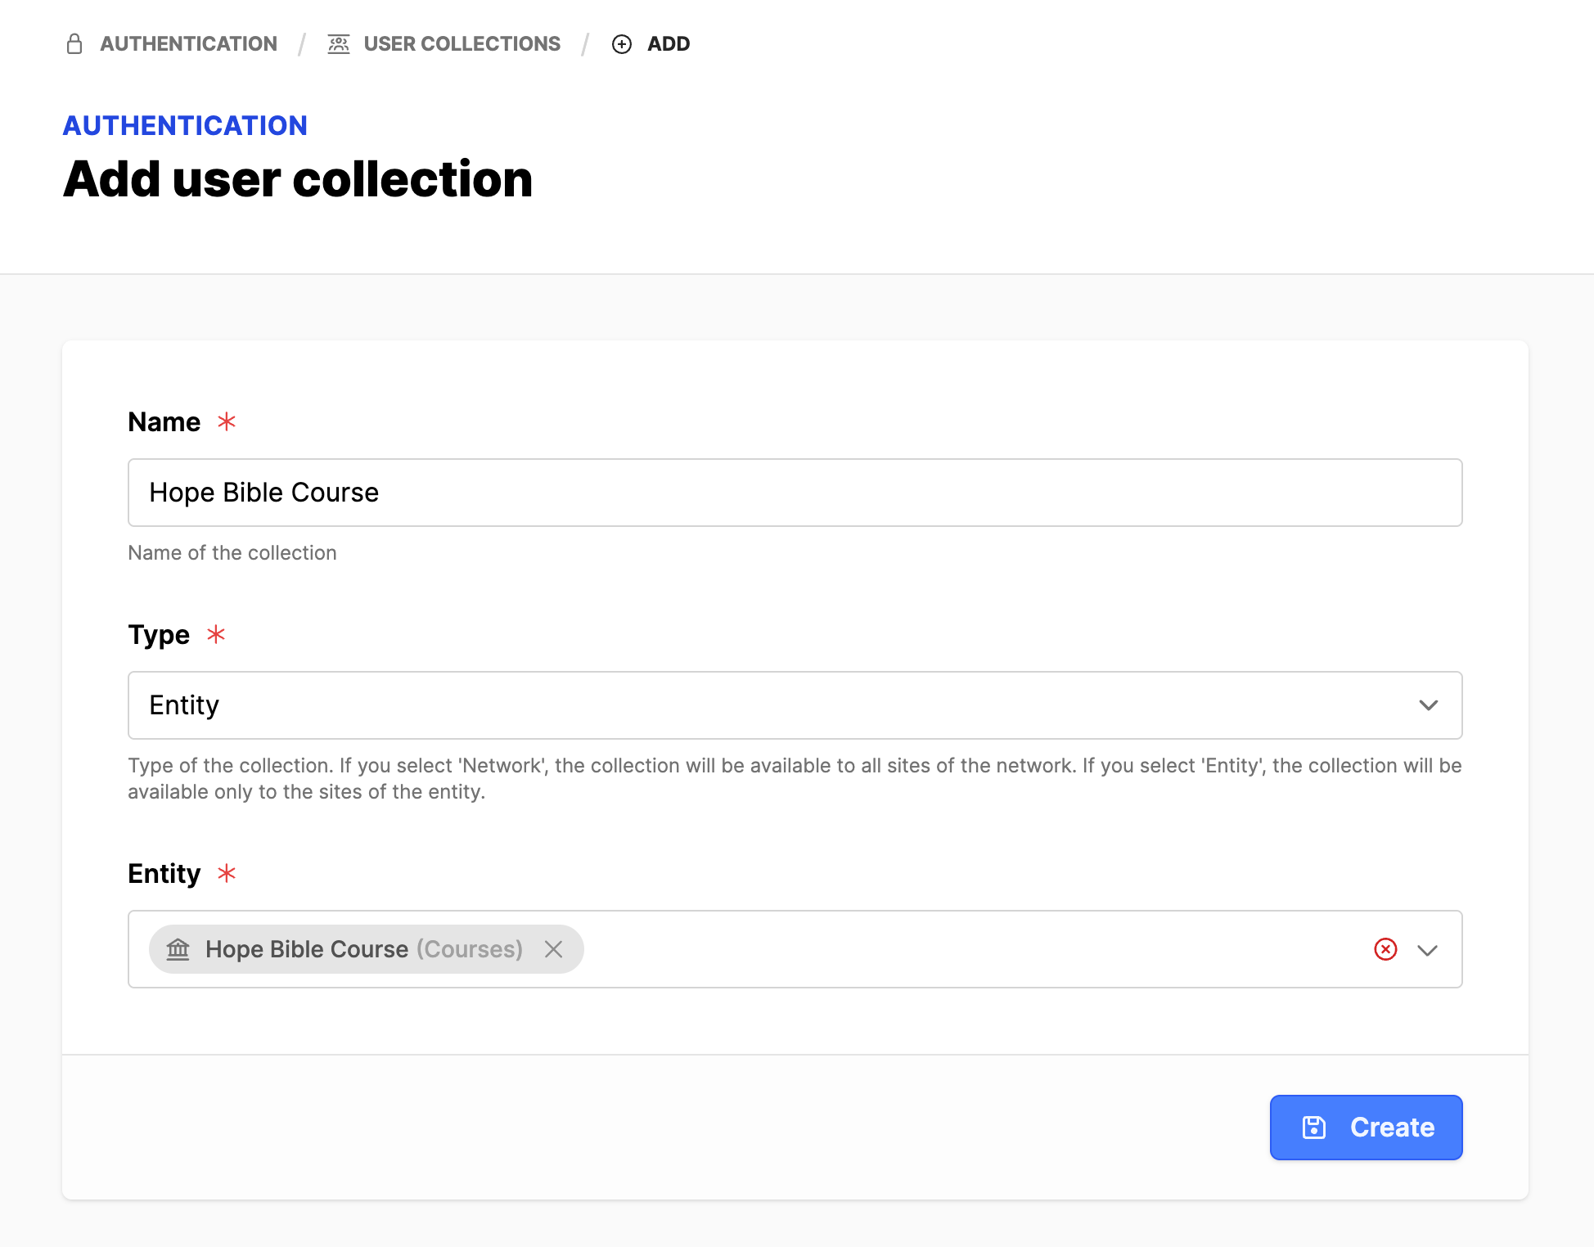This screenshot has height=1247, width=1594.
Task: Click the building icon in entity chip
Action: 178,949
